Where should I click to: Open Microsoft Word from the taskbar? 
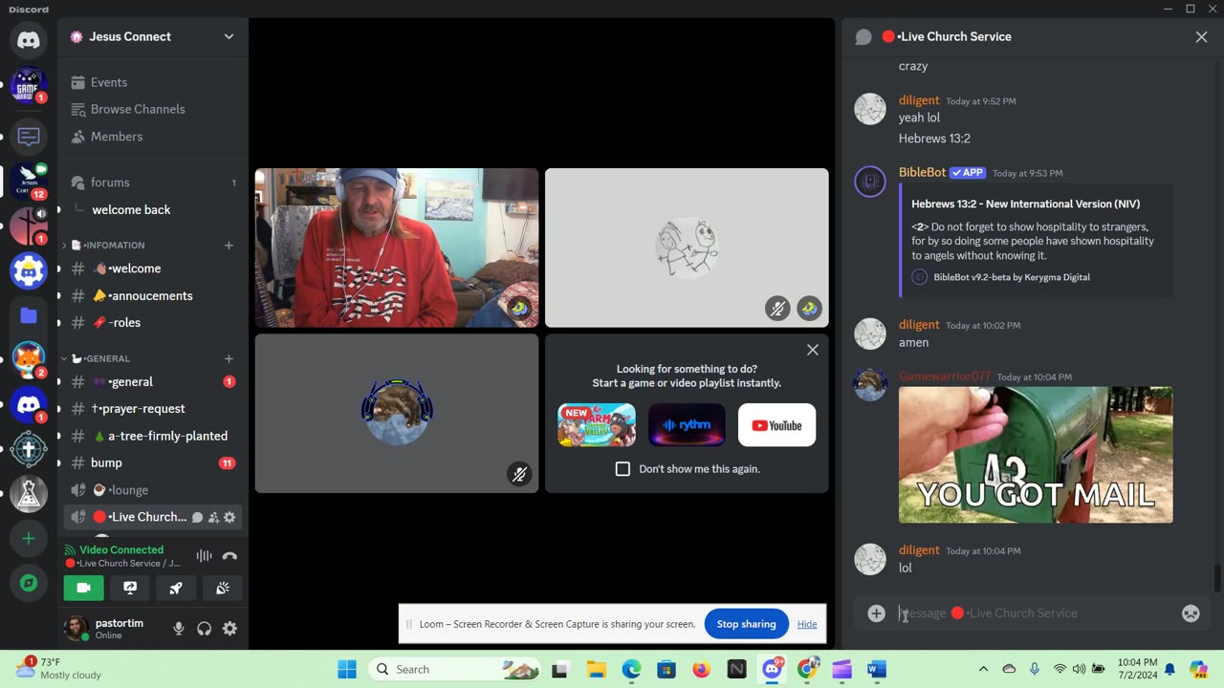[x=877, y=669]
